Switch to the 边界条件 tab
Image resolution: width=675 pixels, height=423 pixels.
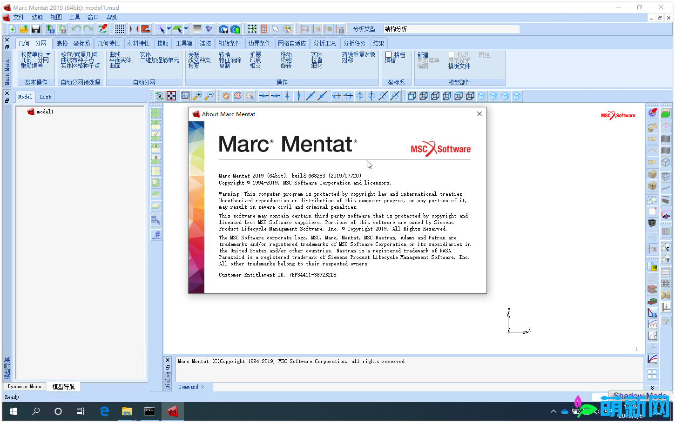point(259,43)
